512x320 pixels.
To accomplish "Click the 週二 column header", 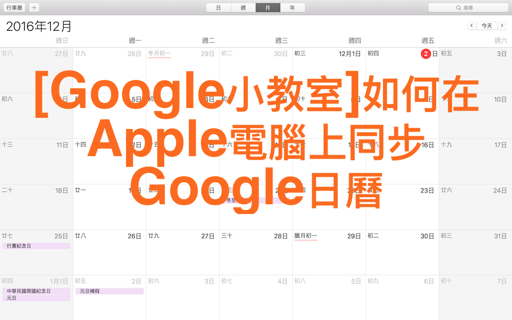I will click(x=208, y=40).
